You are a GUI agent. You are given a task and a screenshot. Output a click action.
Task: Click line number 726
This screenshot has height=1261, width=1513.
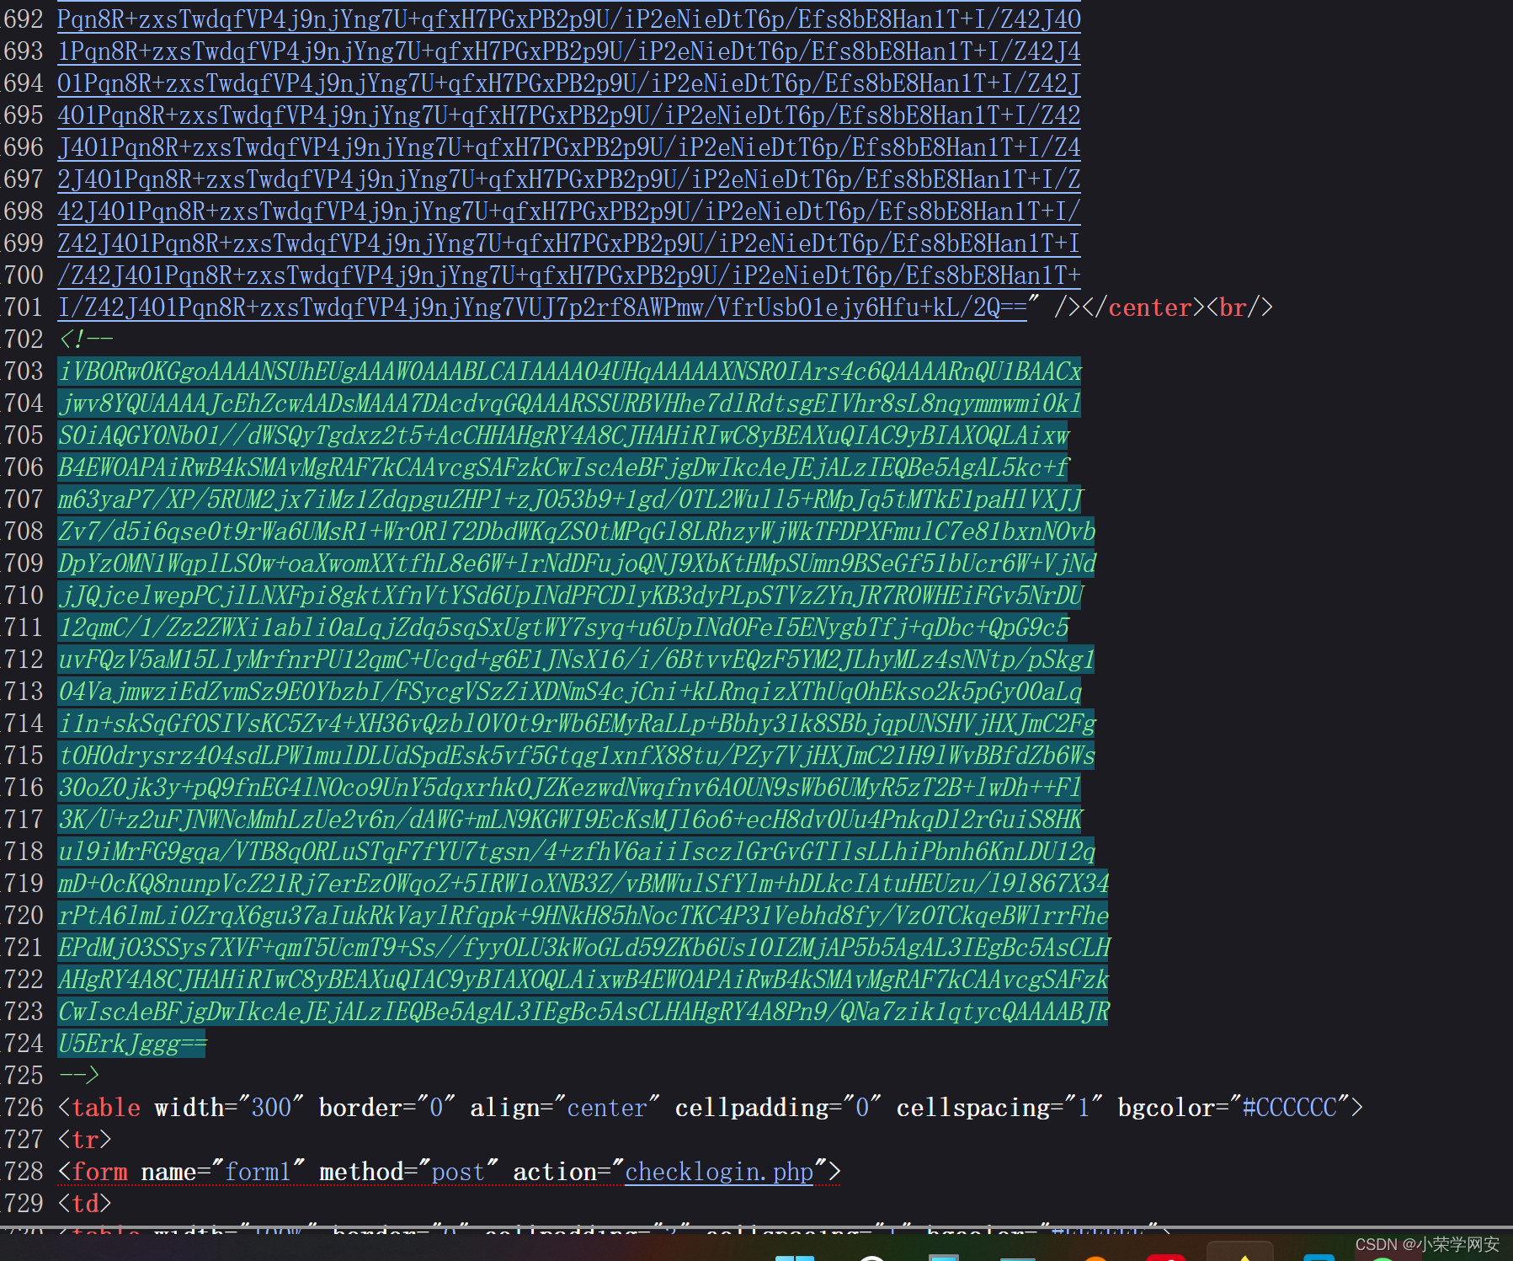tap(23, 1107)
